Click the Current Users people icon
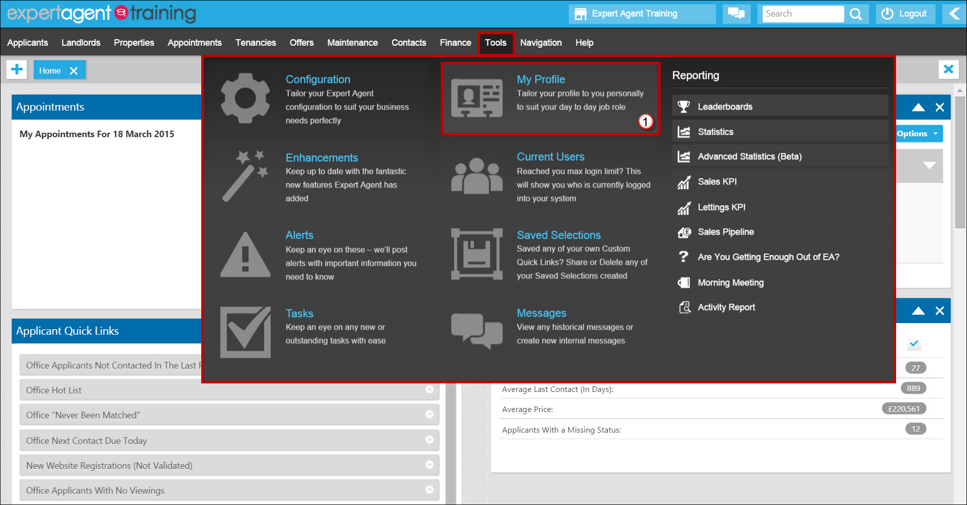The image size is (967, 505). (x=476, y=176)
